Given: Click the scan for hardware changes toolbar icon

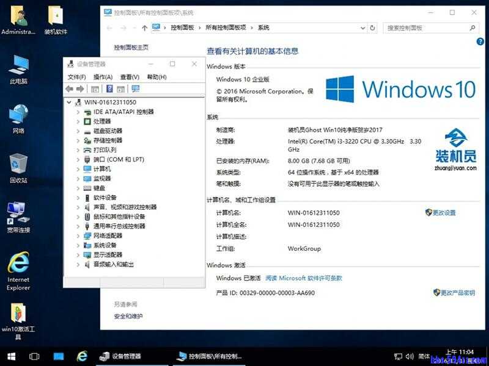Looking at the screenshot, I should [x=136, y=89].
